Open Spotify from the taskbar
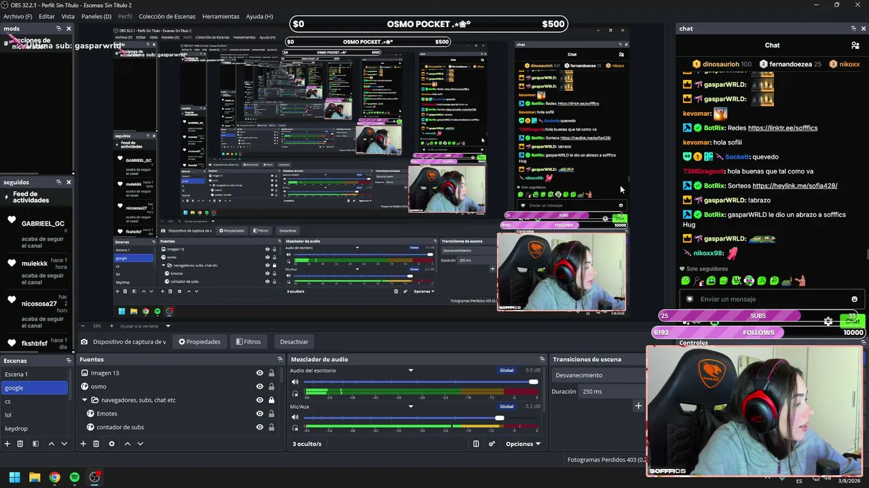 pos(75,477)
